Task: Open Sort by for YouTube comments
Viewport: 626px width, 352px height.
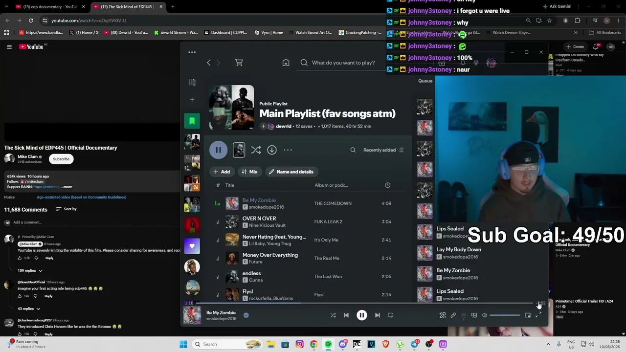Action: pos(66,209)
